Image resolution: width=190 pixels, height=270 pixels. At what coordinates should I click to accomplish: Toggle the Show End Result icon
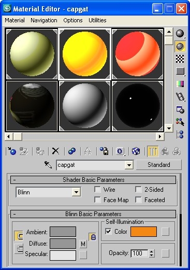tap(153, 151)
